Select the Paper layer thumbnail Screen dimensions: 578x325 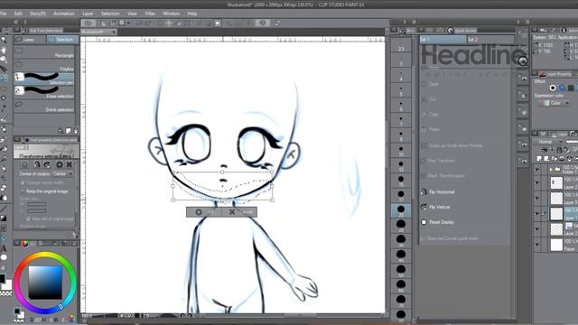(x=556, y=245)
